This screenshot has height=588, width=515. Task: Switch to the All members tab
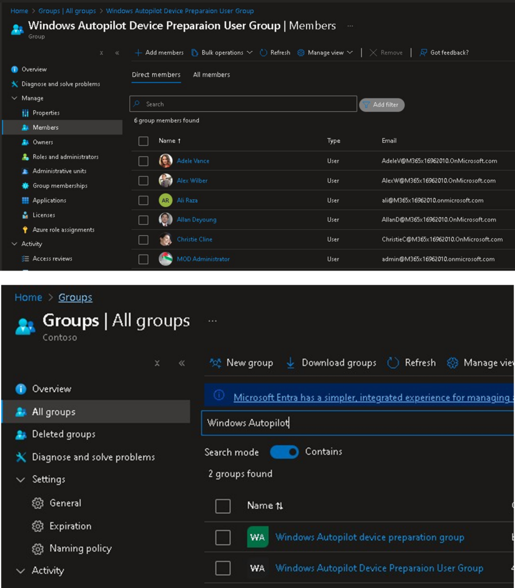point(211,75)
